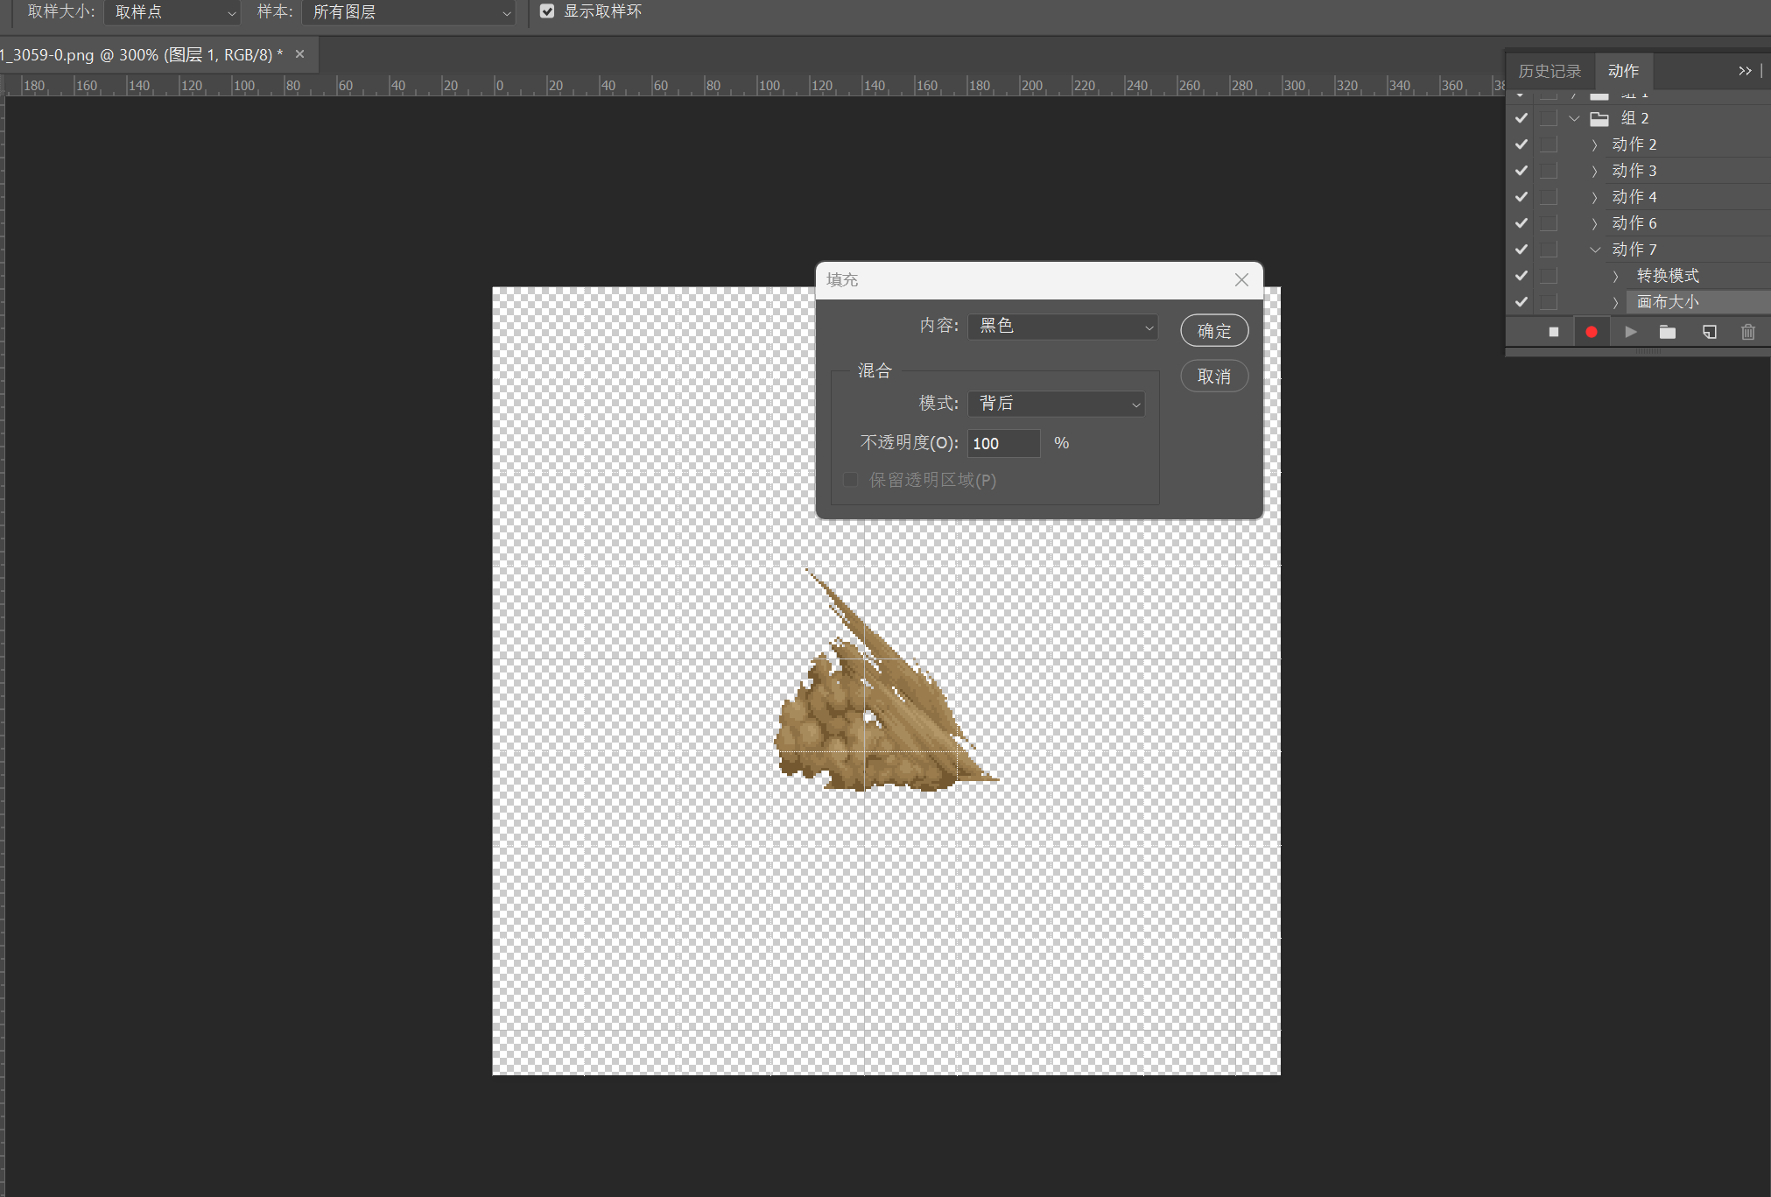The height and width of the screenshot is (1197, 1771).
Task: Toggle checkmark for 动作 2
Action: 1522,144
